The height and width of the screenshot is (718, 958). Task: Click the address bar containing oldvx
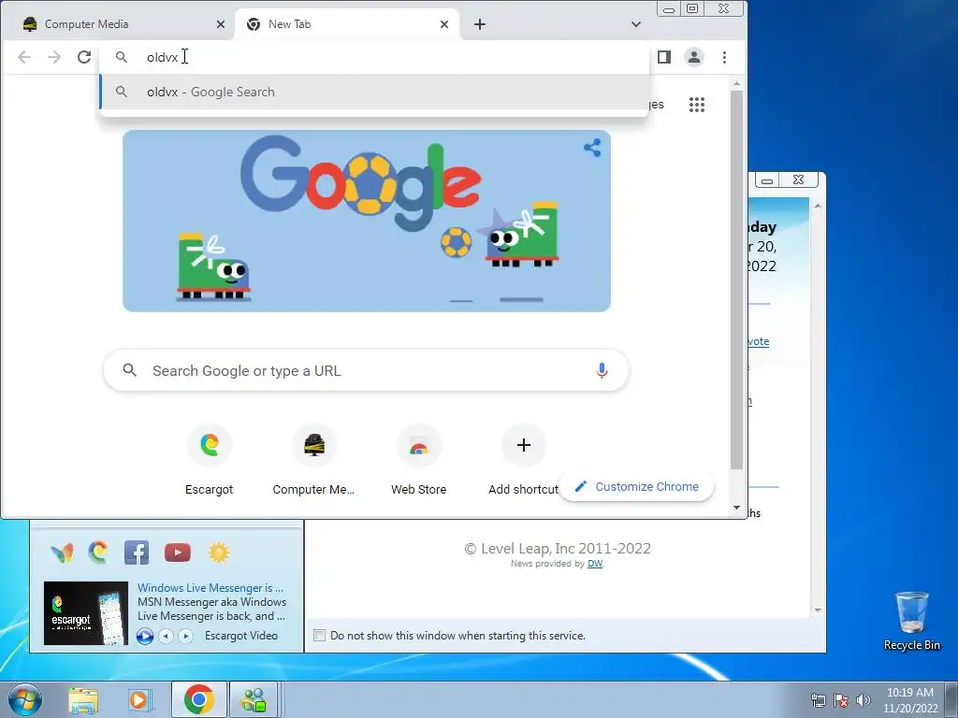point(374,57)
